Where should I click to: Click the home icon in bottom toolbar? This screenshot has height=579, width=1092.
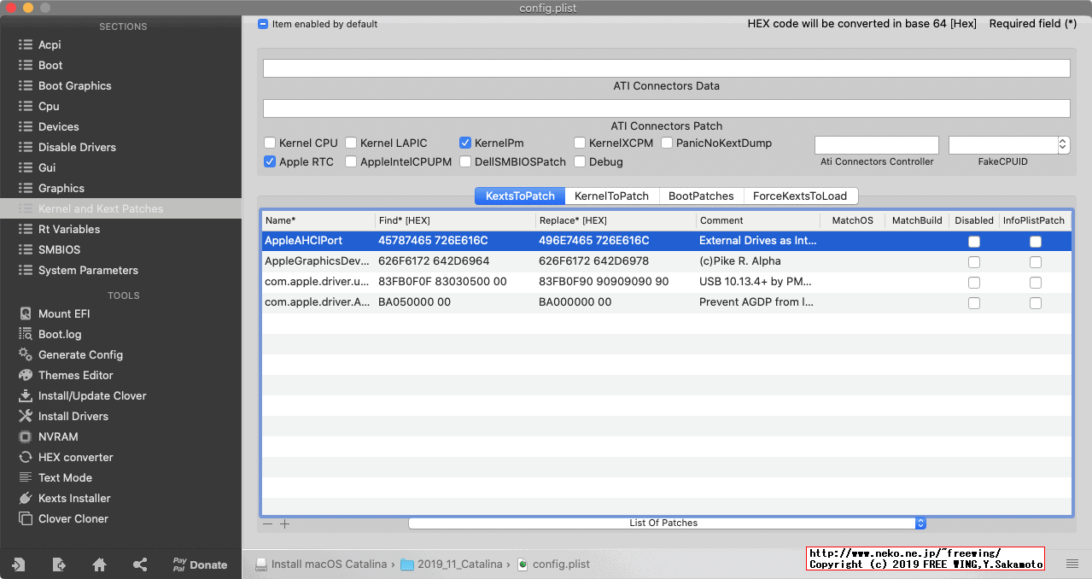tap(99, 564)
